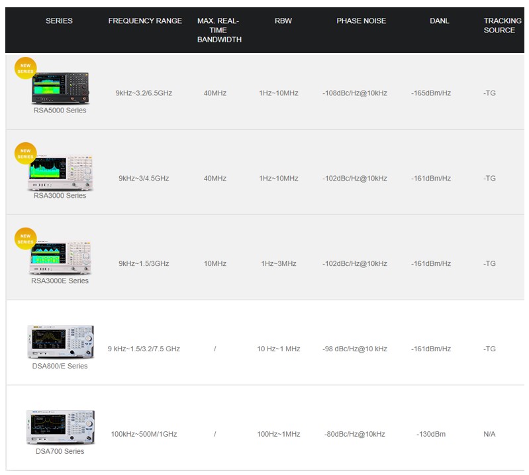This screenshot has width=529, height=475.
Task: Click -TG in the RSA3000E row
Action: (x=489, y=263)
